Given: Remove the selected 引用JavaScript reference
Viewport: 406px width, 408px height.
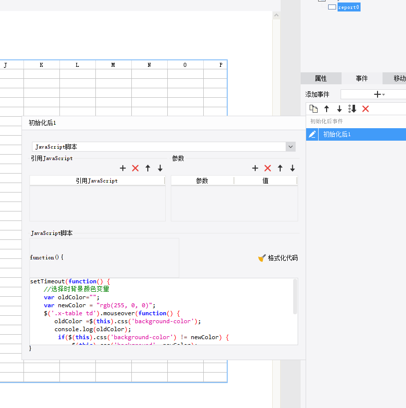Looking at the screenshot, I should tap(135, 168).
